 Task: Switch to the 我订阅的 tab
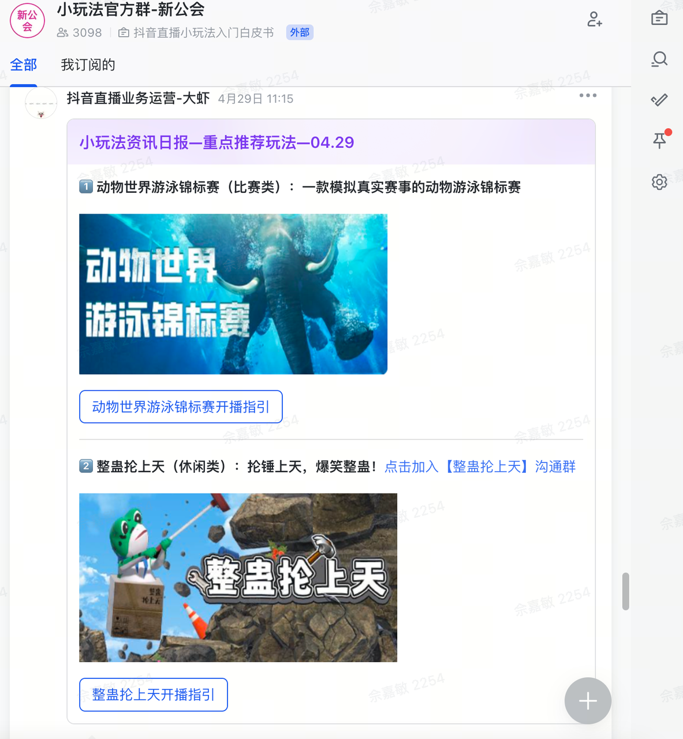88,65
